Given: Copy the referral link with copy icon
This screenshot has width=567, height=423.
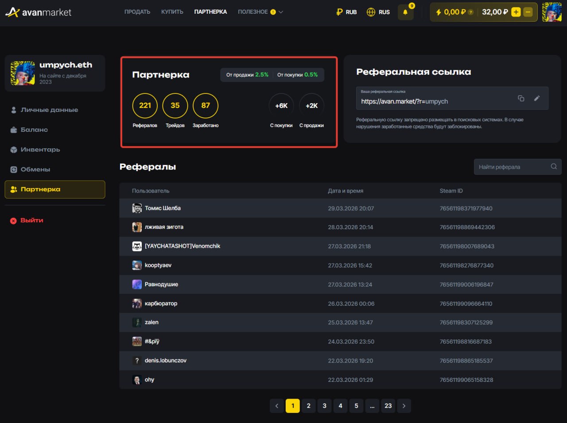Looking at the screenshot, I should [x=521, y=98].
